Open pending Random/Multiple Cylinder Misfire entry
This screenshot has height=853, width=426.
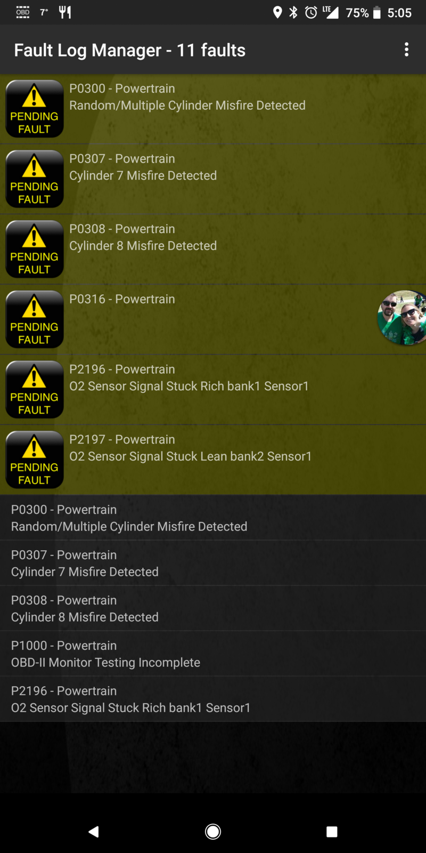point(213,109)
